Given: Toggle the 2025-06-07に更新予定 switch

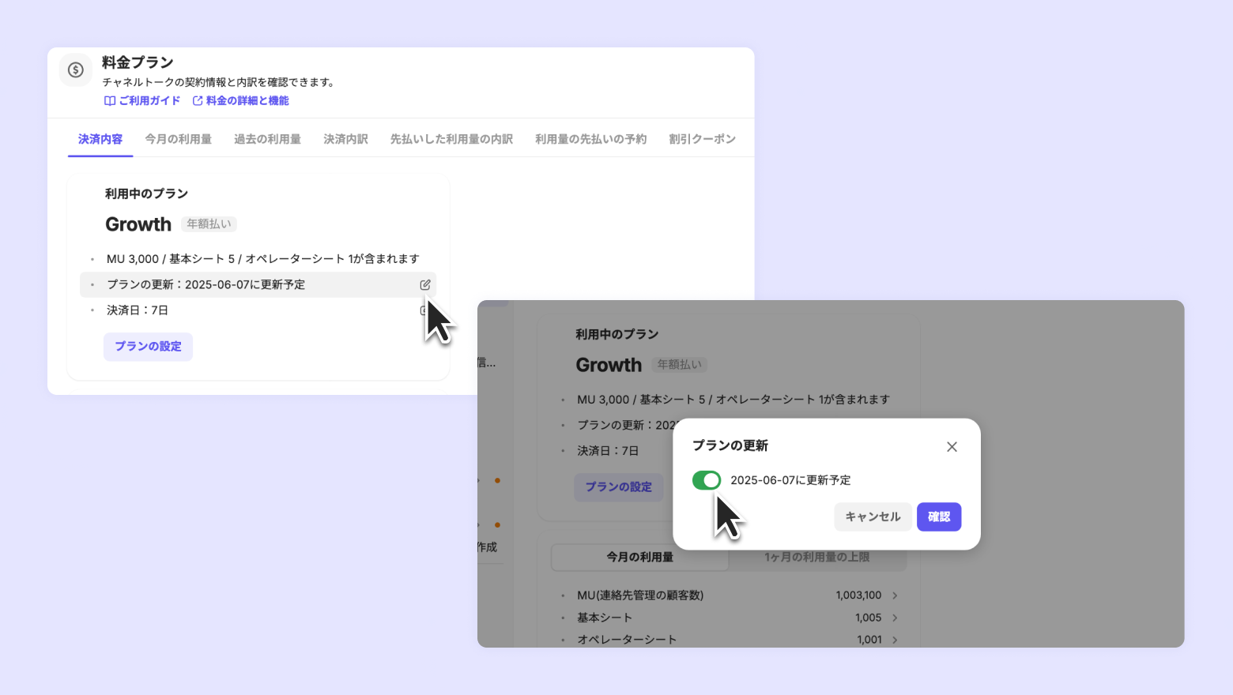Looking at the screenshot, I should click(x=707, y=480).
